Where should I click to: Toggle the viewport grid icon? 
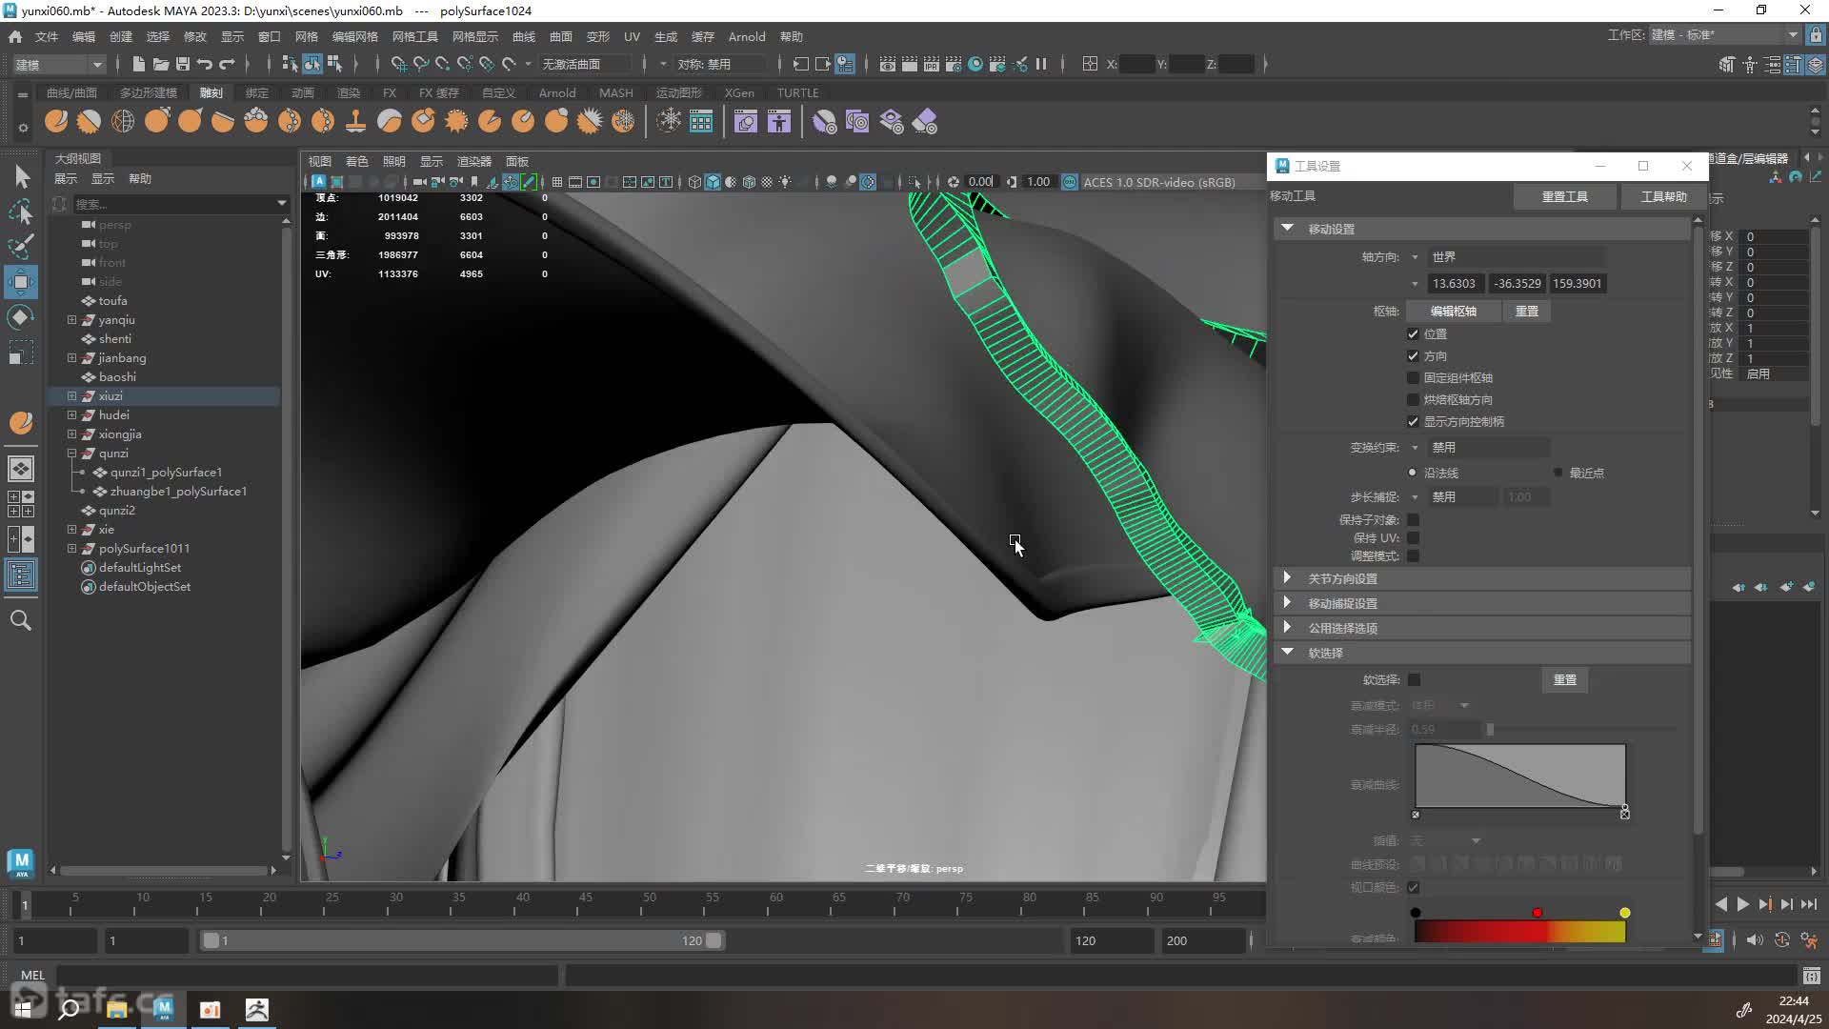tap(557, 182)
